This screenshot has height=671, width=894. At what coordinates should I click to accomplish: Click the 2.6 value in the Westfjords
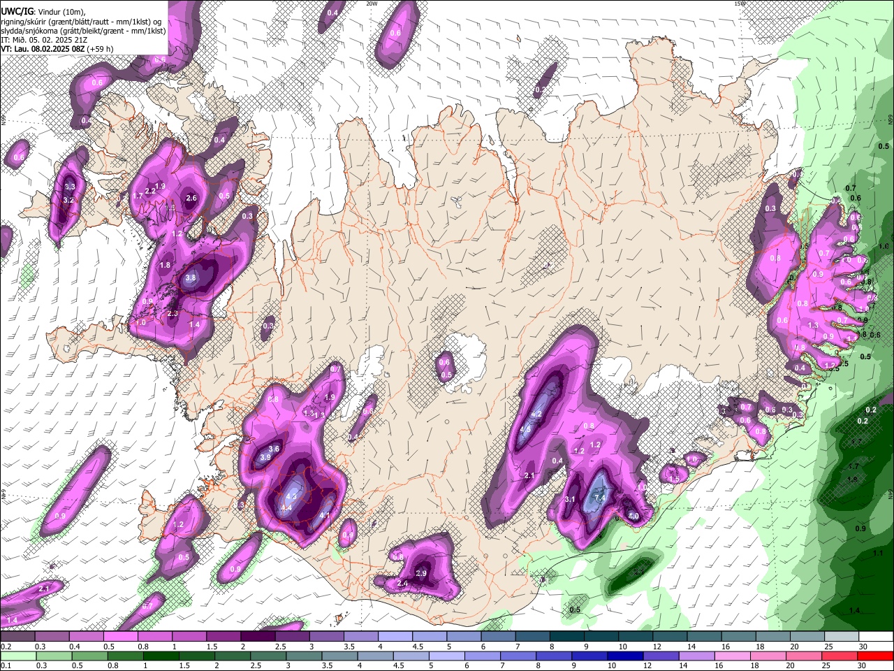[x=191, y=199]
